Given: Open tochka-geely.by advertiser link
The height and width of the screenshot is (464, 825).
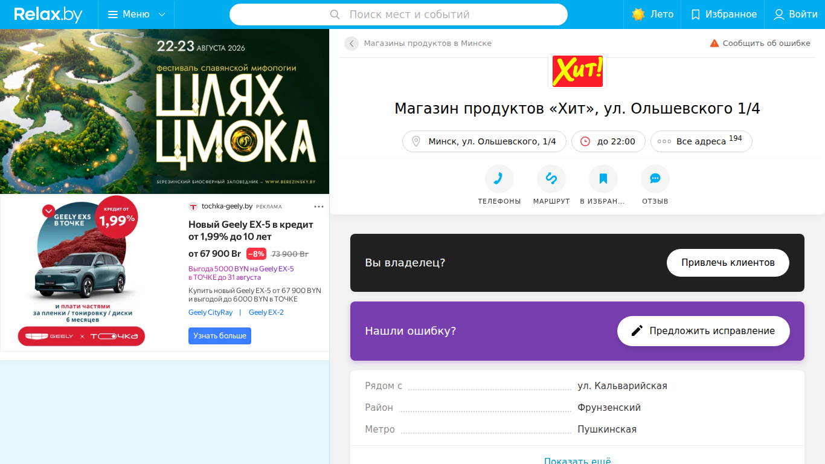Looking at the screenshot, I should click(x=227, y=206).
